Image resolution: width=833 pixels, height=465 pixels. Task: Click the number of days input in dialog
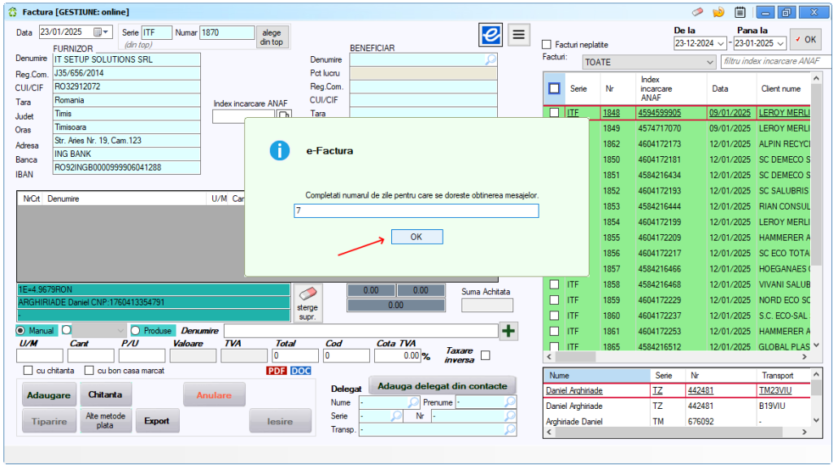416,211
